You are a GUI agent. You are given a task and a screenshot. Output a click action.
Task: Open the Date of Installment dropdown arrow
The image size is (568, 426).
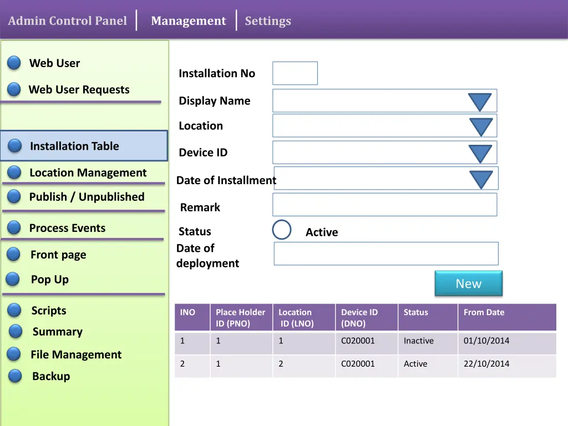pos(481,179)
